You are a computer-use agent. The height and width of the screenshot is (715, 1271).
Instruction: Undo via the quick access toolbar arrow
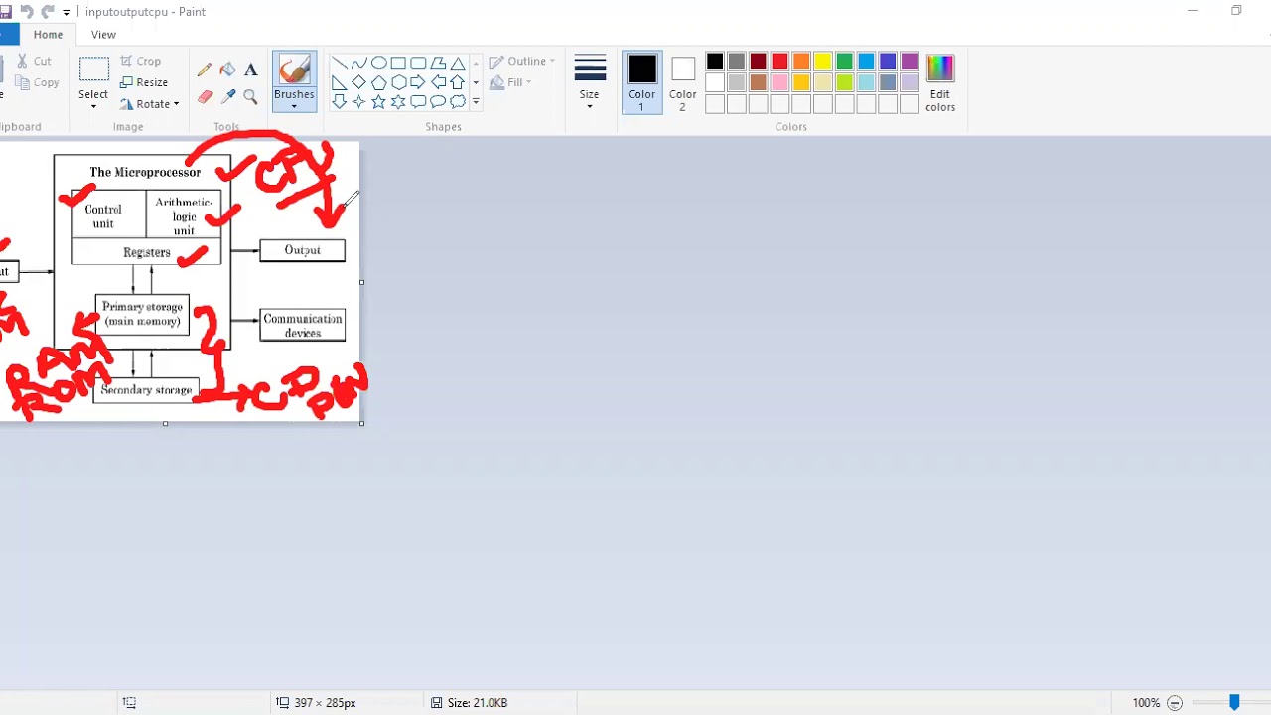pos(27,12)
